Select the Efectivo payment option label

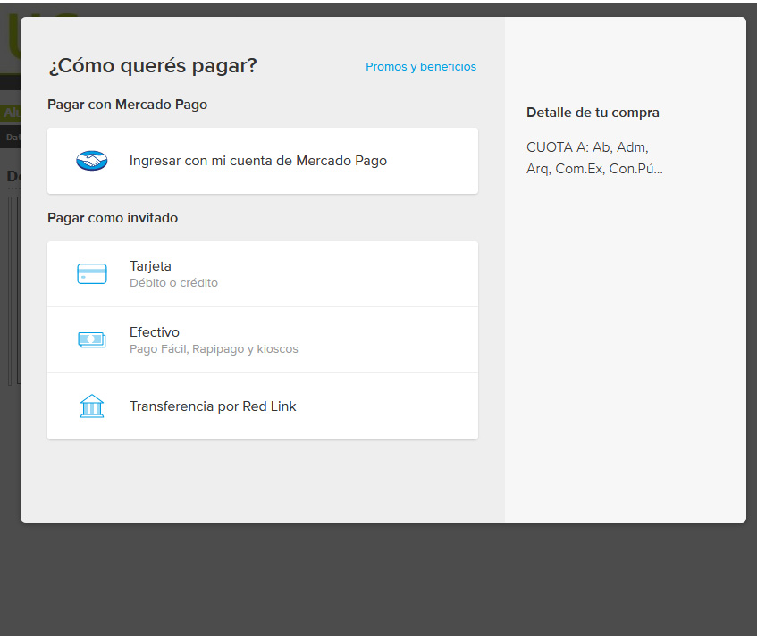coord(155,332)
